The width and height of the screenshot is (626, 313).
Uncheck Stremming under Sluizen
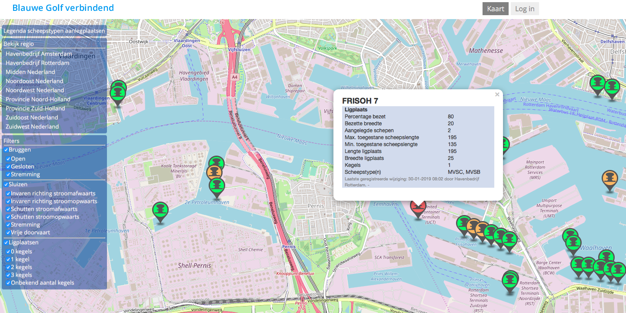point(8,225)
